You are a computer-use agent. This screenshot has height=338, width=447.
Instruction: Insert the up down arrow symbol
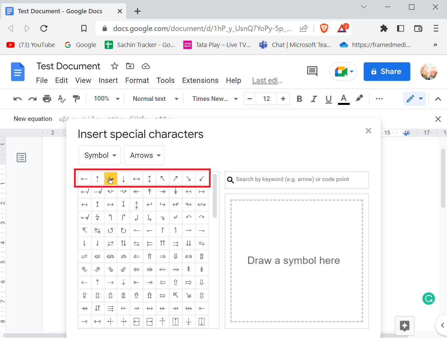click(x=149, y=179)
